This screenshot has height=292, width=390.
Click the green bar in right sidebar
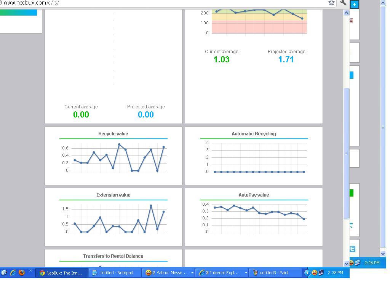352,193
